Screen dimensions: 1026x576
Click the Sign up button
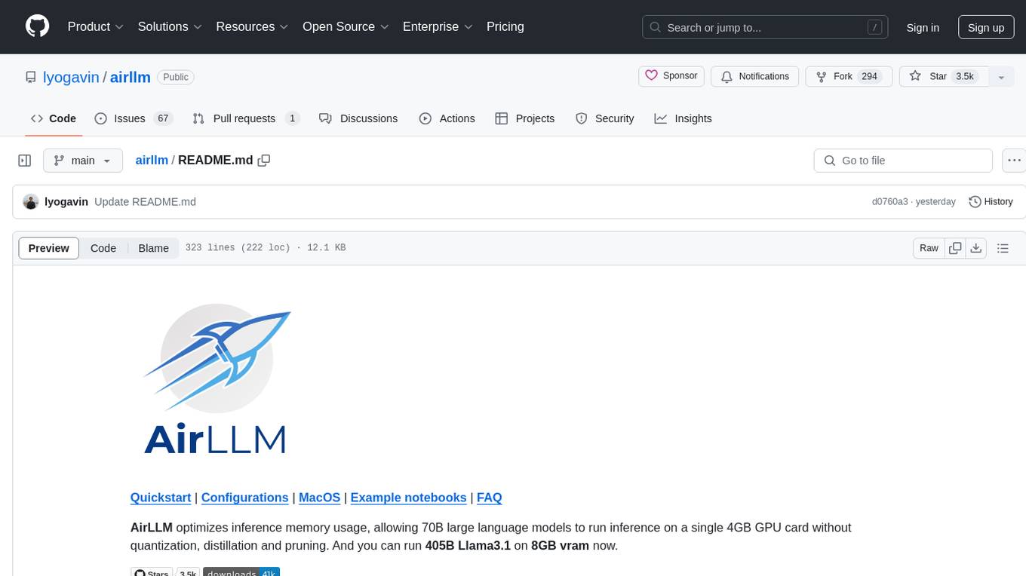tap(986, 27)
